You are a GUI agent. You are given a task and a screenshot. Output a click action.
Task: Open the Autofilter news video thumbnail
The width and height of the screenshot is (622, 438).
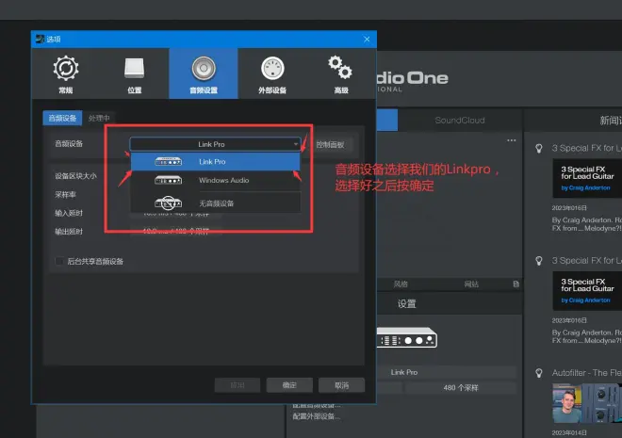point(587,403)
